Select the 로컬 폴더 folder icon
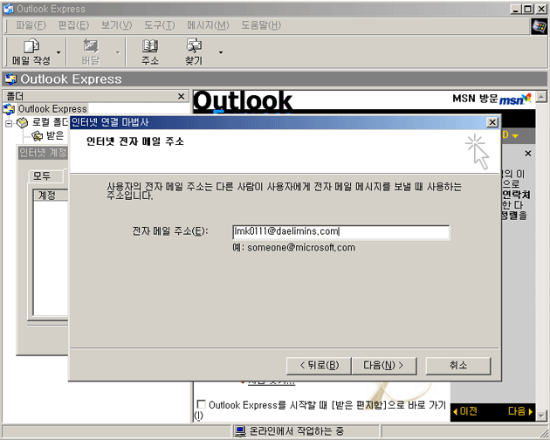550x440 pixels. pyautogui.click(x=23, y=122)
